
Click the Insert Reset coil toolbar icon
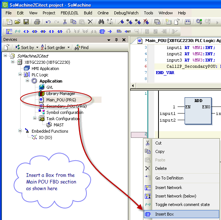pos(43,31)
